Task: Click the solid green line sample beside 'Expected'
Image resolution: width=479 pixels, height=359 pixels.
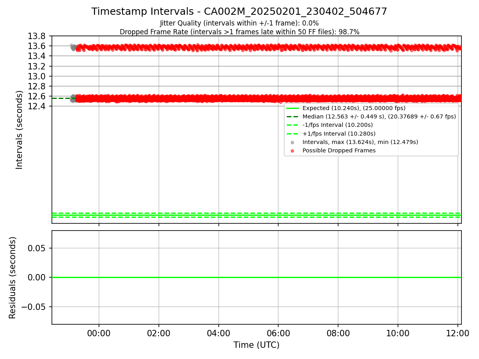Action: point(293,108)
